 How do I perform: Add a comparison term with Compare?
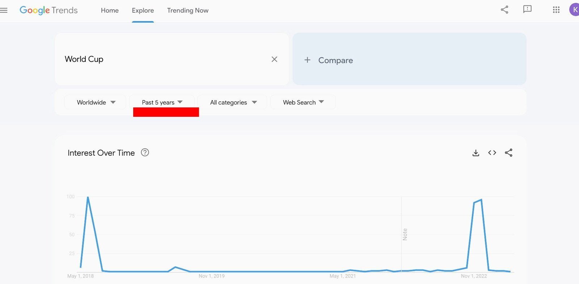pos(409,59)
